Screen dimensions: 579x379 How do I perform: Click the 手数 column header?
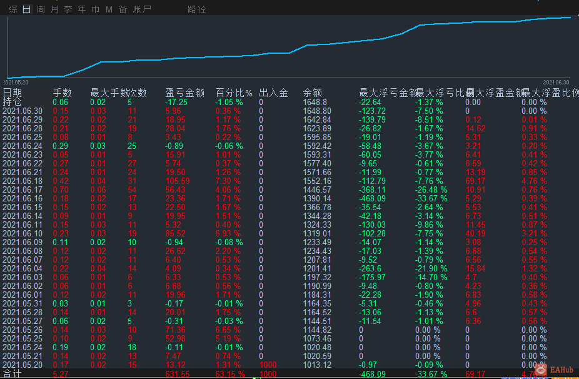click(x=62, y=93)
